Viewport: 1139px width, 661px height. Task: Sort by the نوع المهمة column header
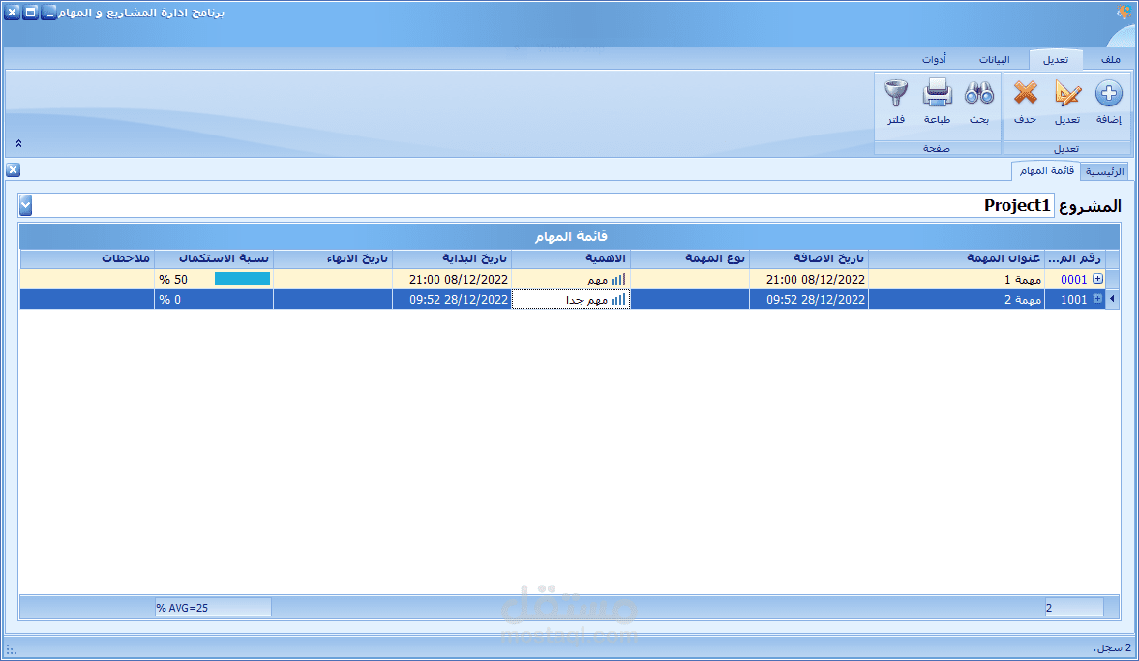pos(689,258)
